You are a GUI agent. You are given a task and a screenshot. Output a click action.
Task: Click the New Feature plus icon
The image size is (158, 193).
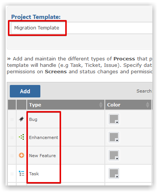click(x=21, y=155)
